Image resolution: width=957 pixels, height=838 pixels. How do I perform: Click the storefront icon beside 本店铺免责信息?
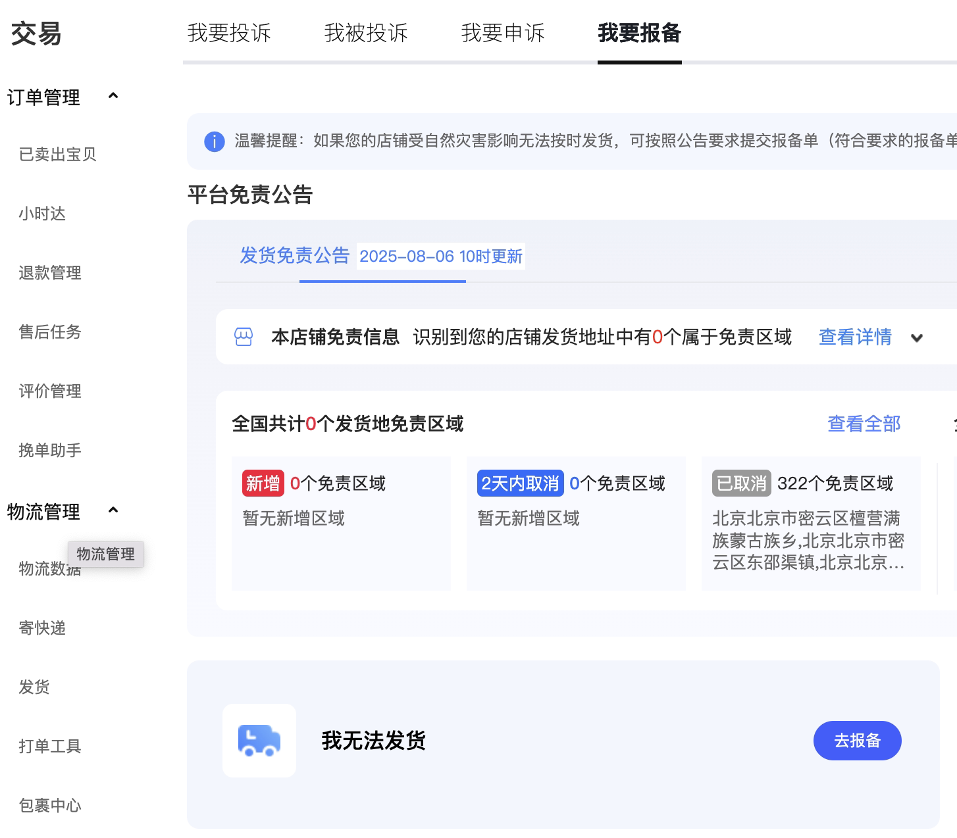(244, 337)
